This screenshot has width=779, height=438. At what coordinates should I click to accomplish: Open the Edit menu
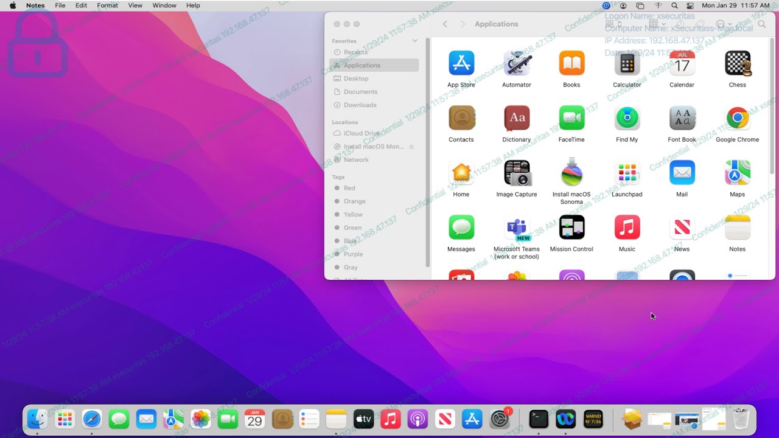(x=81, y=5)
